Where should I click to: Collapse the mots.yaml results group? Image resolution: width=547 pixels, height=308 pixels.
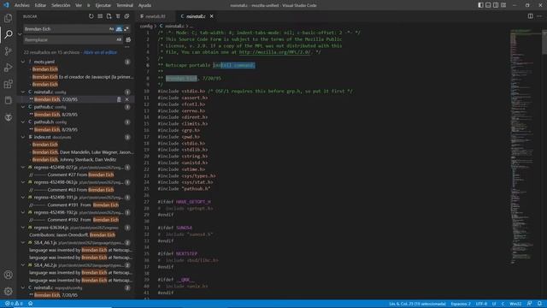click(23, 62)
